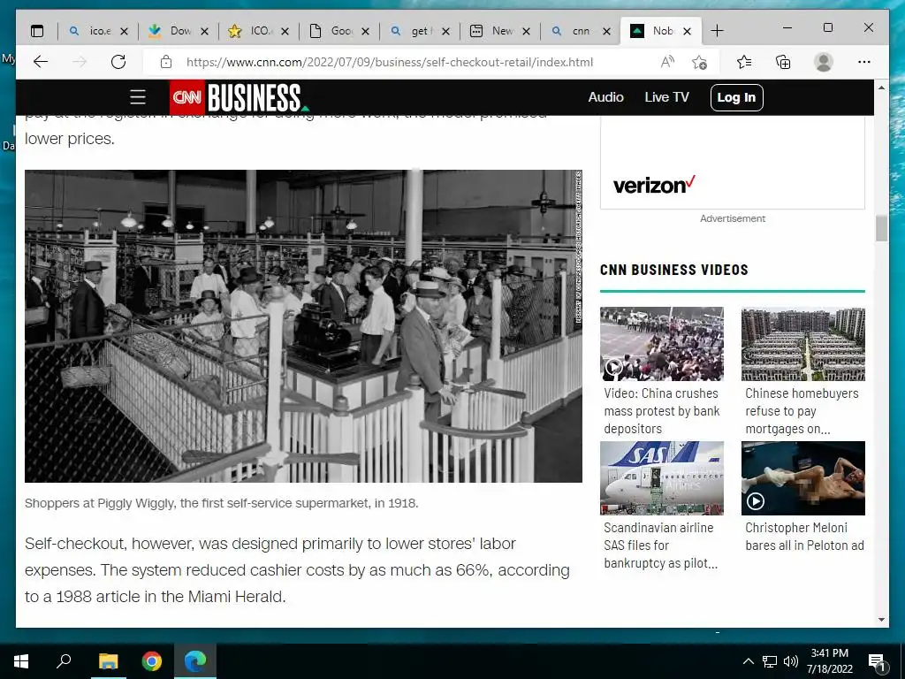Click the Log In button
The width and height of the screenshot is (905, 679).
(736, 97)
